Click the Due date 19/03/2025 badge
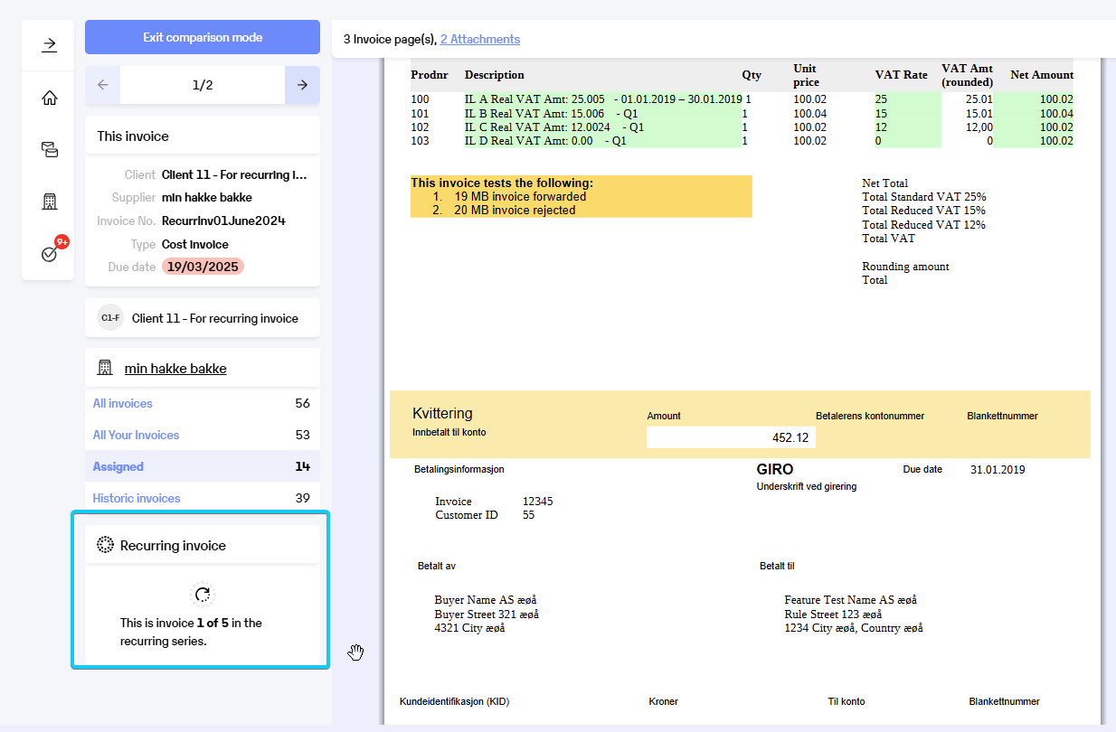This screenshot has height=732, width=1116. click(203, 267)
